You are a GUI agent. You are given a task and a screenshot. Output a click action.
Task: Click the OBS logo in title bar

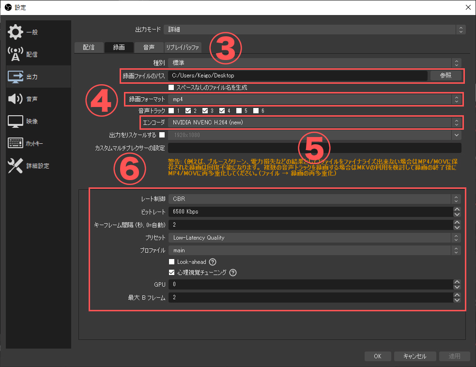(8, 7)
